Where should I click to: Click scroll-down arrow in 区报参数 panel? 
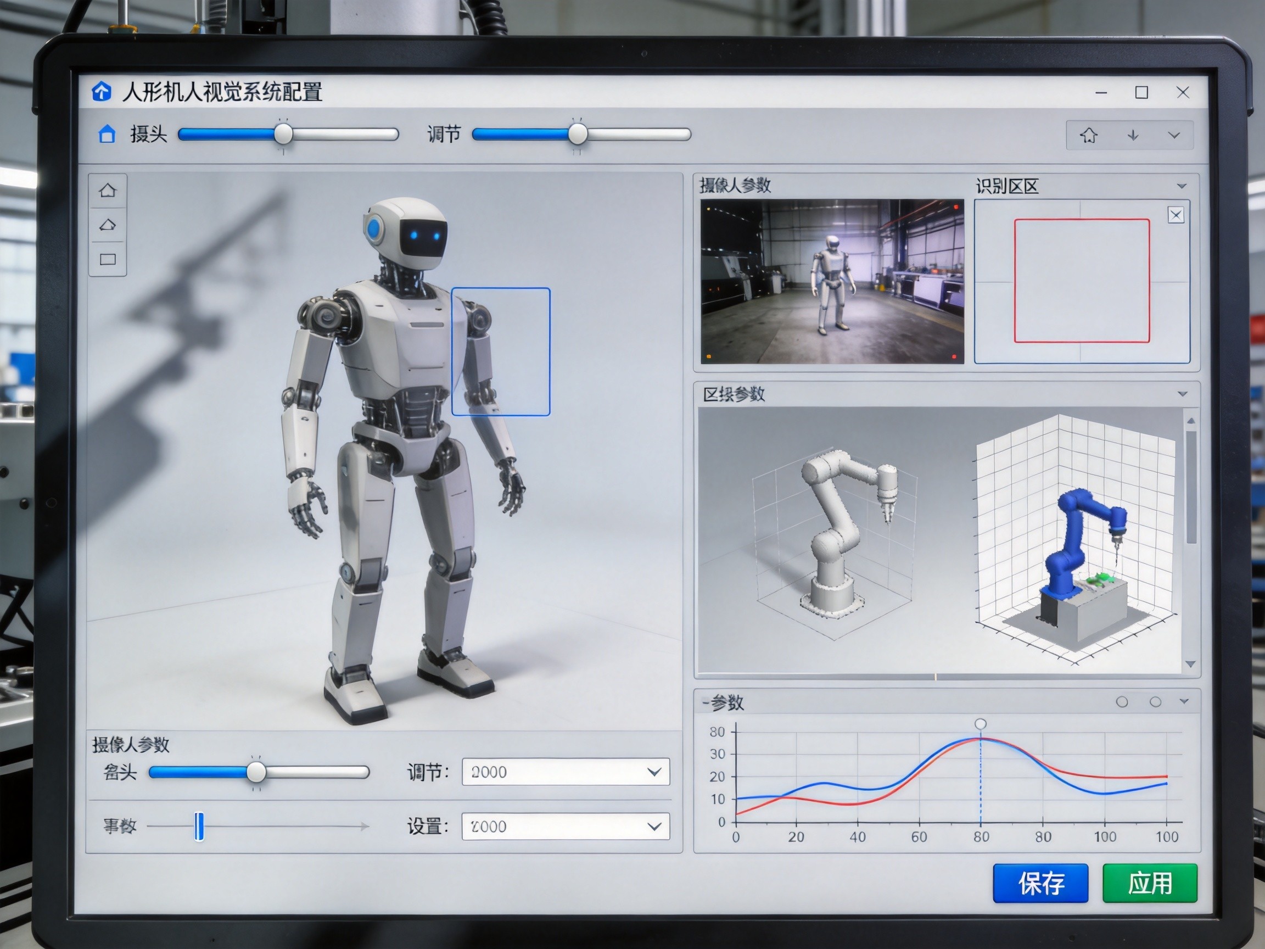1191,664
